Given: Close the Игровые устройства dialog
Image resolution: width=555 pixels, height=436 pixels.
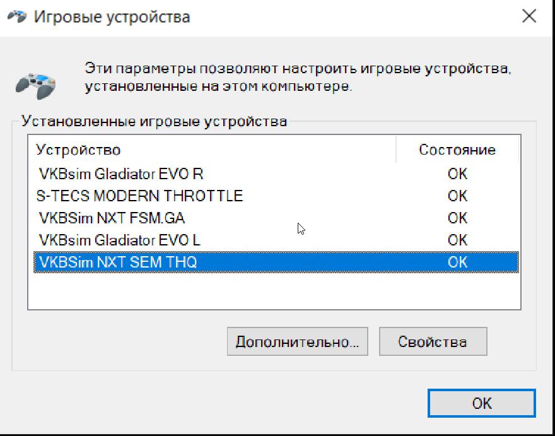Looking at the screenshot, I should coord(529,16).
